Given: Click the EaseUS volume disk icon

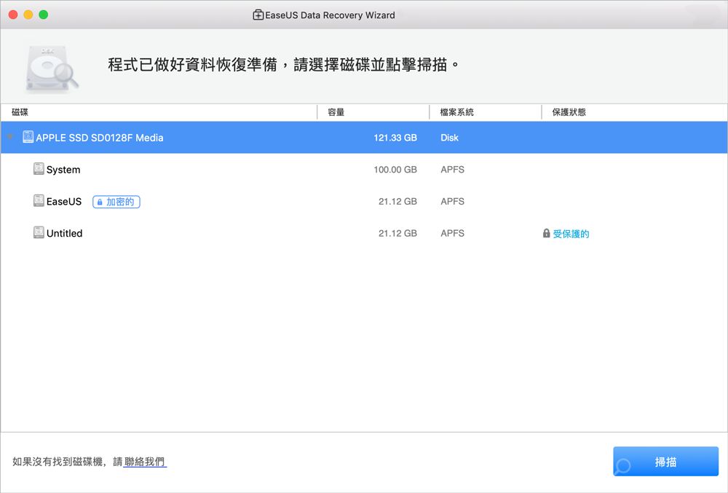Looking at the screenshot, I should pyautogui.click(x=37, y=201).
